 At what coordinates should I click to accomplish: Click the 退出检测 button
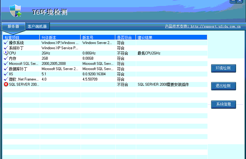pyautogui.click(x=223, y=86)
